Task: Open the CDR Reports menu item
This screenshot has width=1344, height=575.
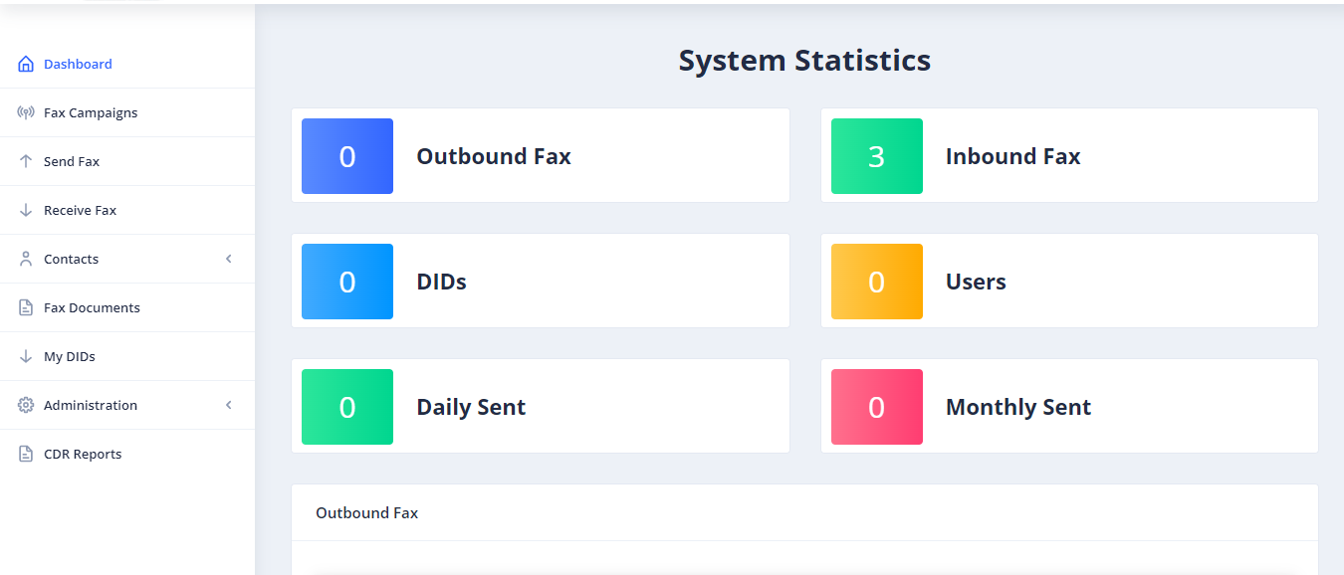Action: pyautogui.click(x=127, y=454)
